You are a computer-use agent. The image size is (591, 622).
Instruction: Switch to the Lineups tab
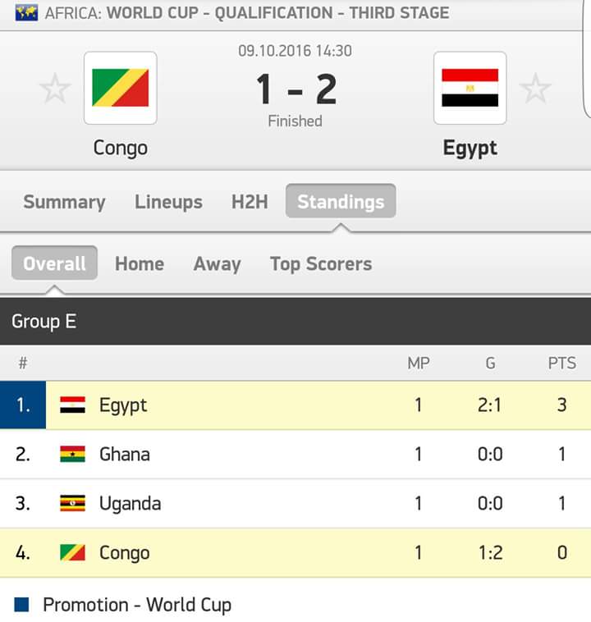tap(169, 202)
